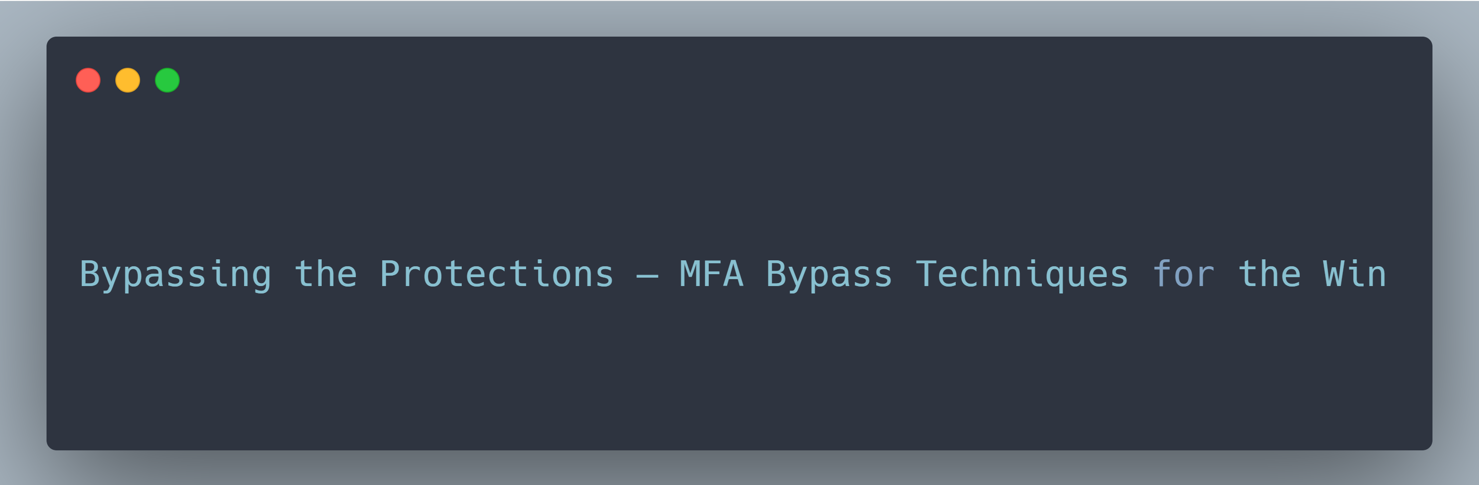Click "the" right before "Protections"
The image size is (1479, 485).
(x=326, y=274)
